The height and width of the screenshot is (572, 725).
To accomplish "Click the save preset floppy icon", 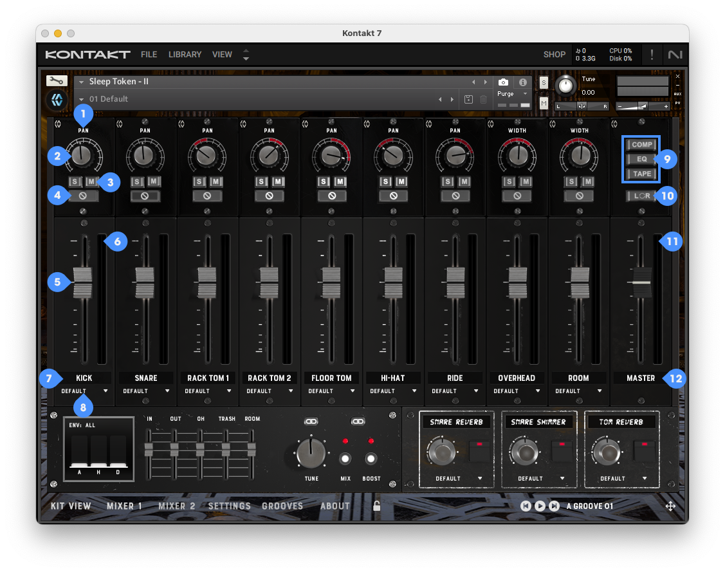I will (x=468, y=99).
